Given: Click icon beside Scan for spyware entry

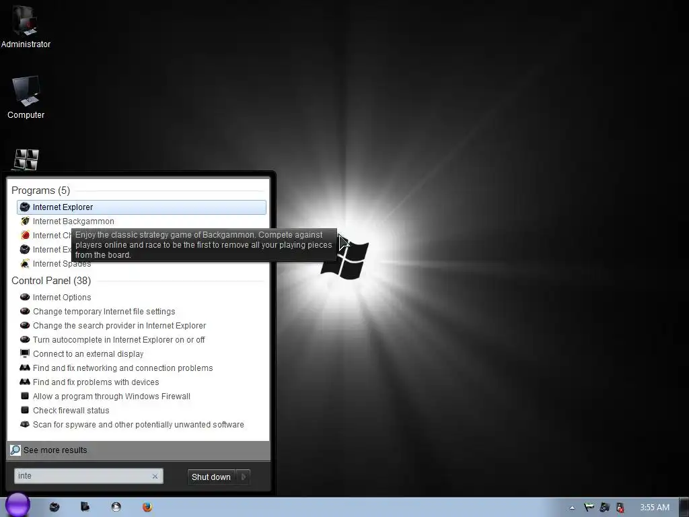Looking at the screenshot, I should pyautogui.click(x=25, y=424).
